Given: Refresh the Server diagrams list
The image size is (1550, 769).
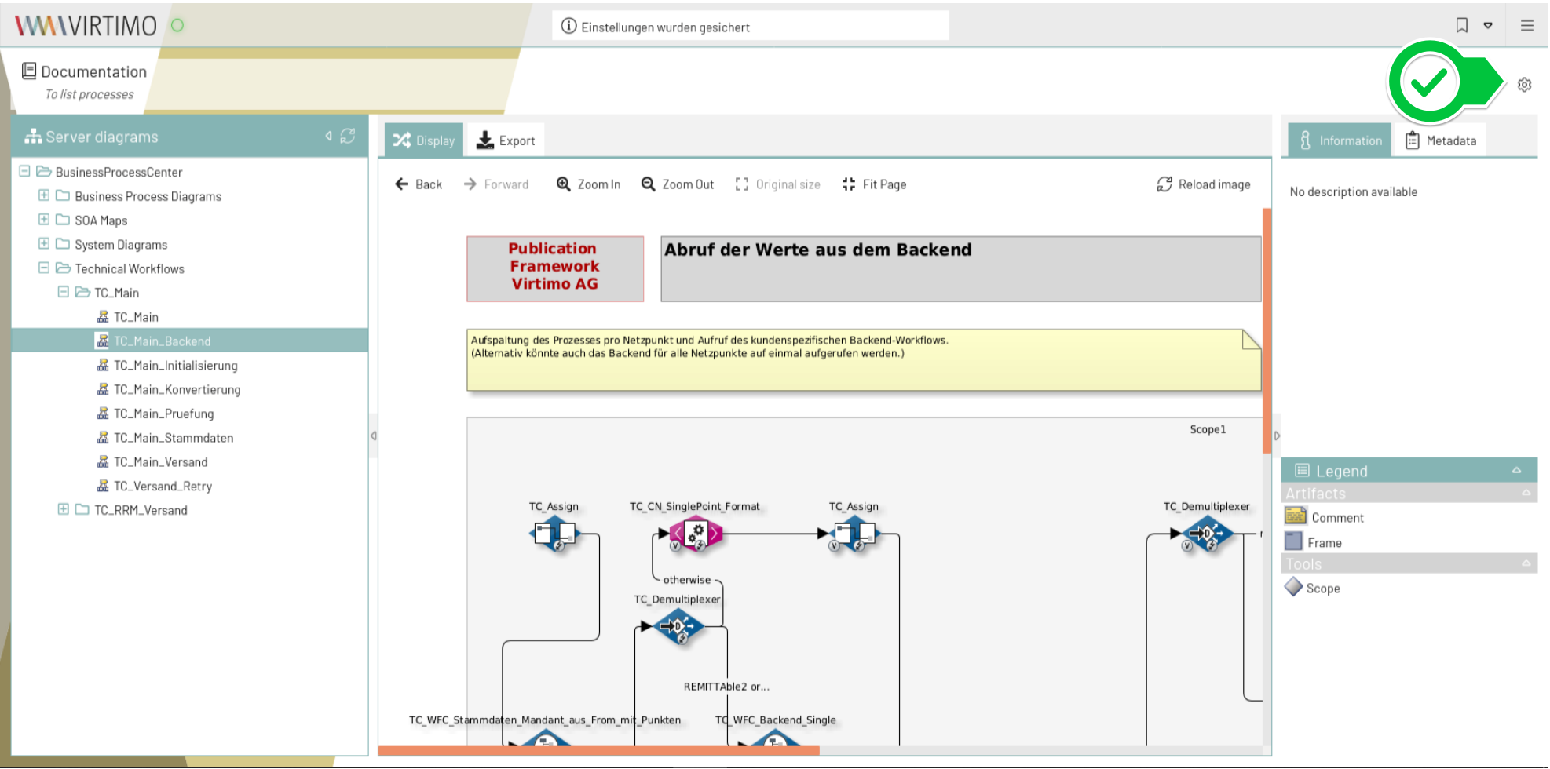Looking at the screenshot, I should pos(349,135).
